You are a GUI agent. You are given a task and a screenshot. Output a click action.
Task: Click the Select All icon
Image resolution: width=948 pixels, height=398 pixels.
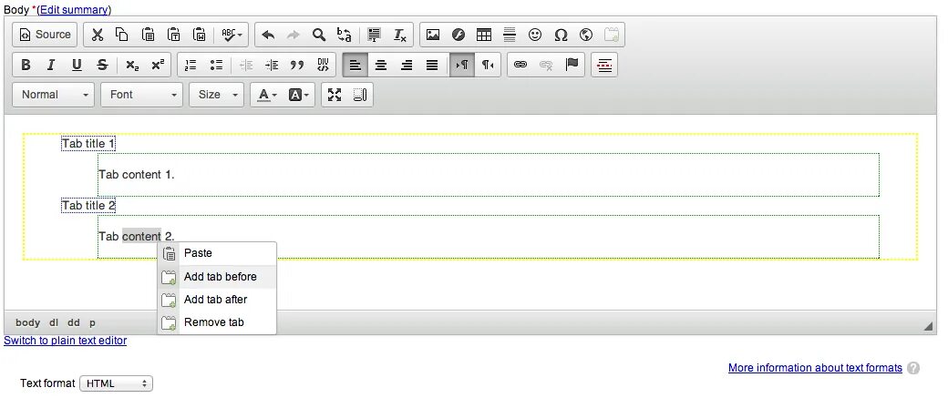click(x=375, y=35)
